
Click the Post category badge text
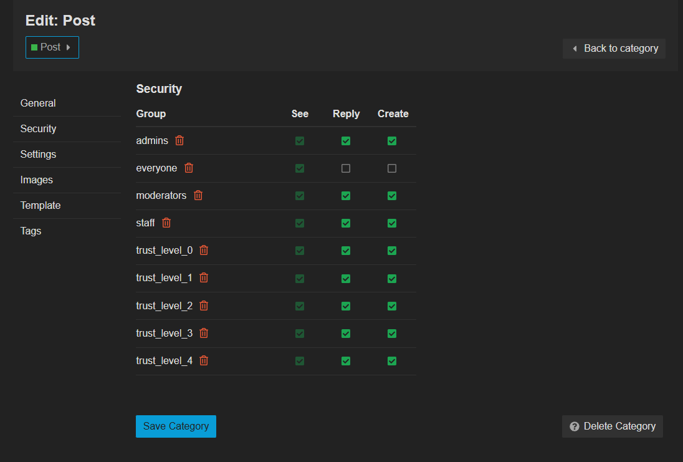coord(50,47)
